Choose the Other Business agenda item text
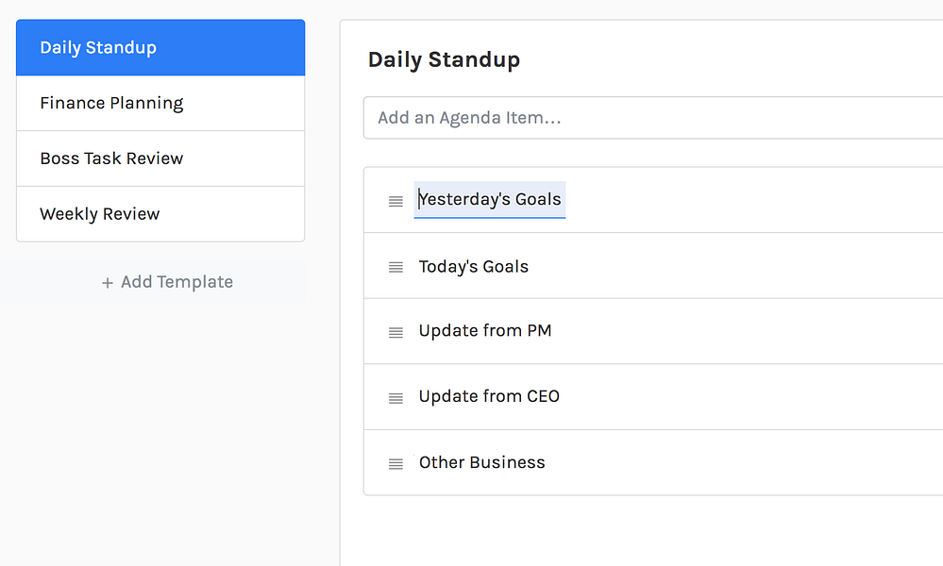 click(482, 462)
